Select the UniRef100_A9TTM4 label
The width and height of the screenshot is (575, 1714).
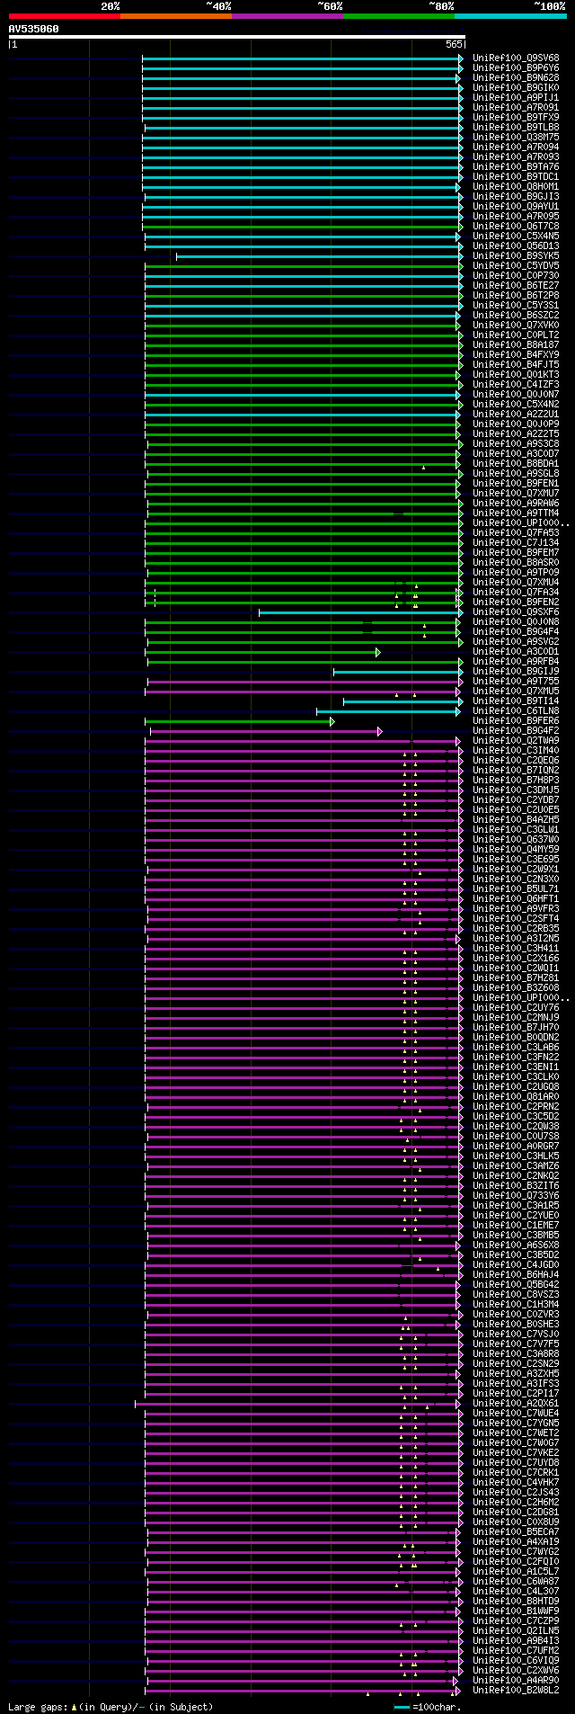(516, 513)
